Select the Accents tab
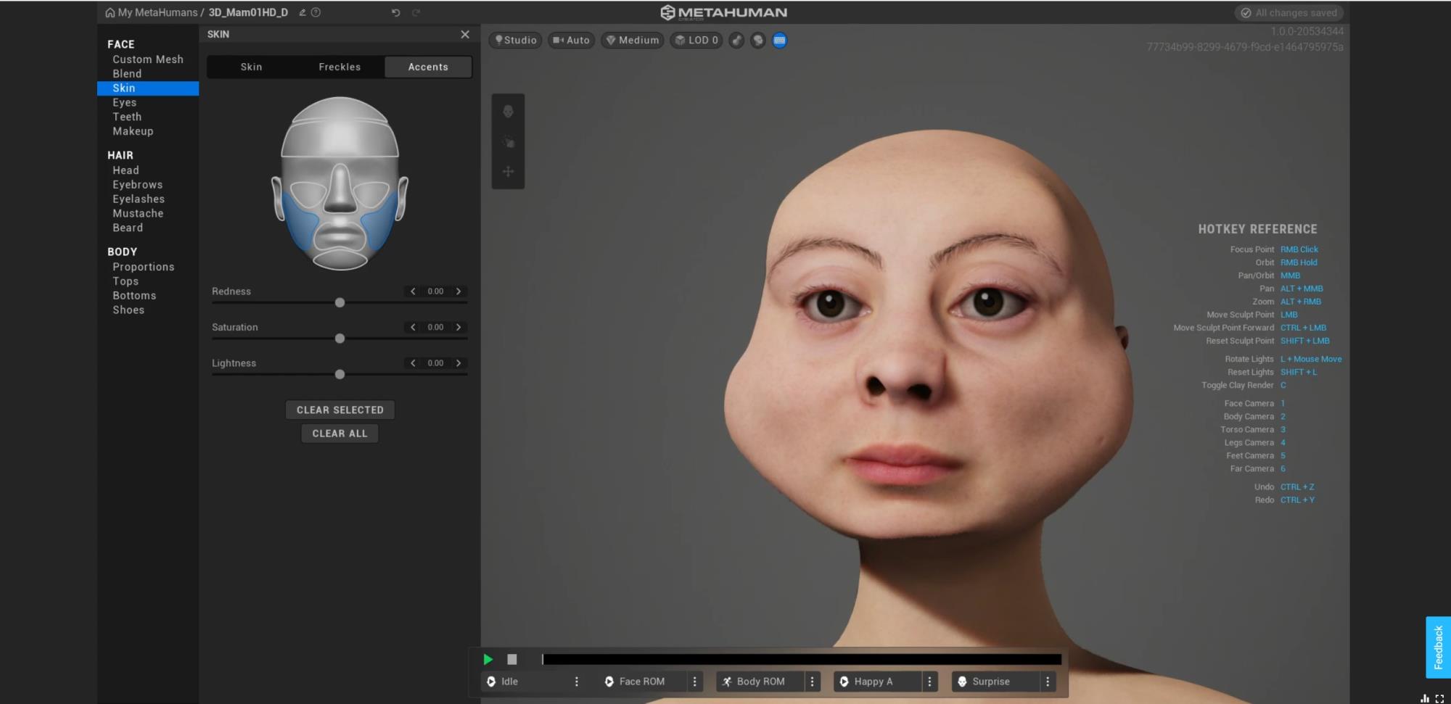Screen dimensions: 1451x704 (x=428, y=67)
